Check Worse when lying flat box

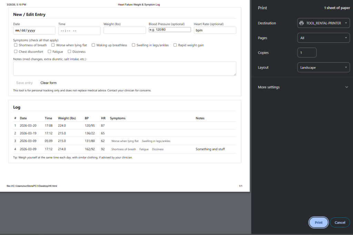pos(53,45)
